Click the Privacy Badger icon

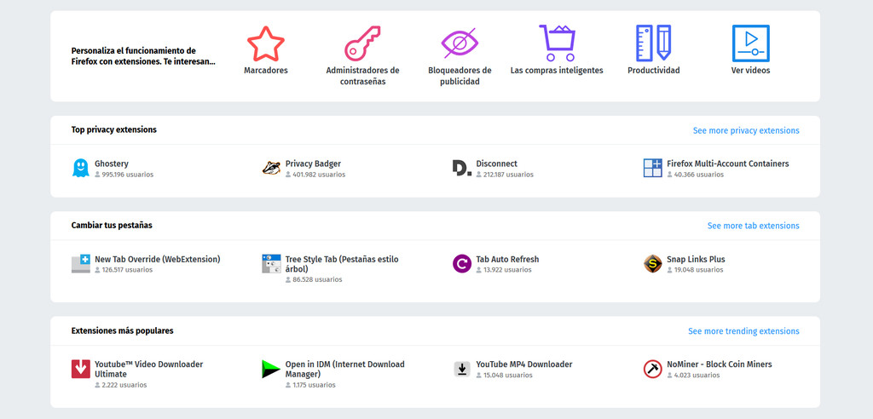tap(271, 168)
